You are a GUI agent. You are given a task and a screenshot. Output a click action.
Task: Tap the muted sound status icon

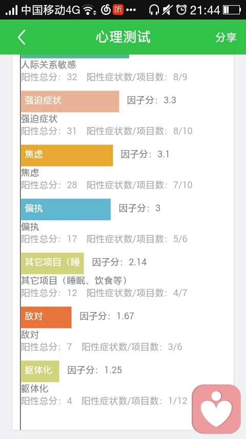click(168, 10)
